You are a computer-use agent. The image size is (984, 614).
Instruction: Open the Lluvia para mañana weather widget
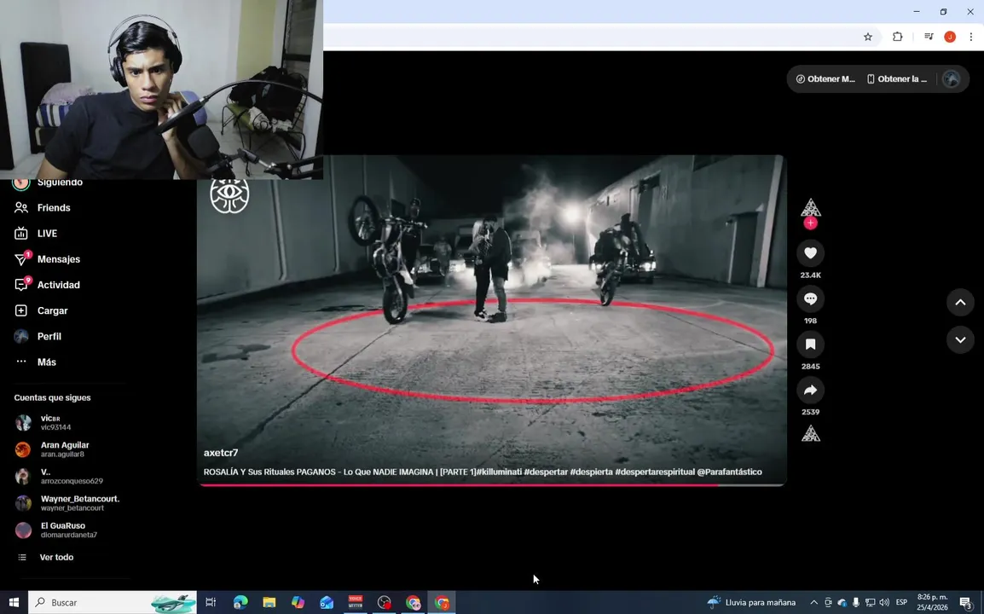click(x=752, y=603)
